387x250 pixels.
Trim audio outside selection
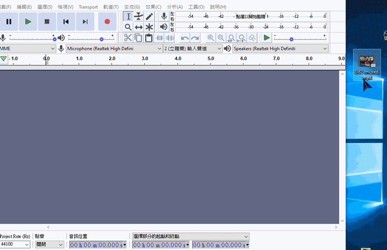(160, 38)
